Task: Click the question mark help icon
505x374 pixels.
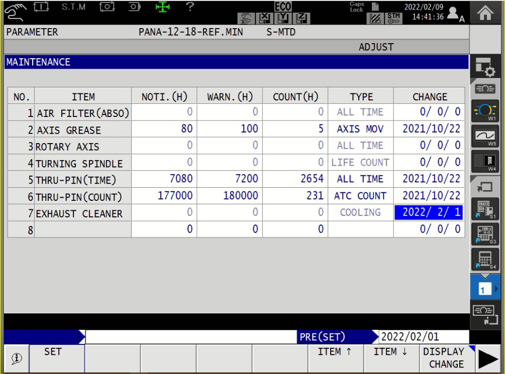Action: (x=189, y=7)
